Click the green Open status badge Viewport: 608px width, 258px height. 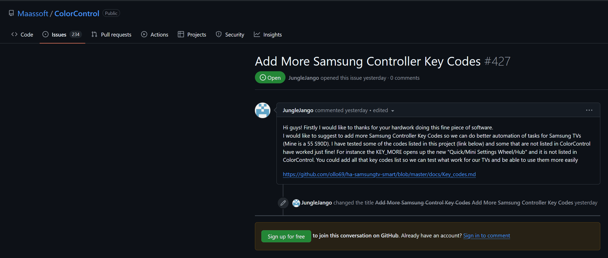coord(270,77)
